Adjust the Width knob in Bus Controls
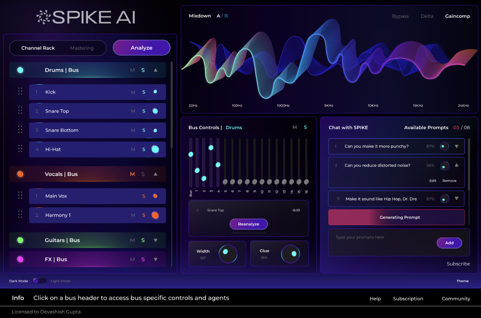 pos(227,253)
